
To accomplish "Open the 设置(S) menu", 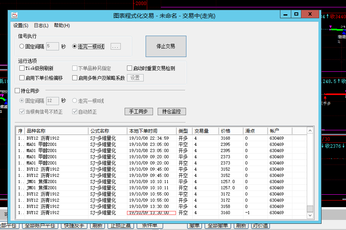I will pyautogui.click(x=21, y=26).
